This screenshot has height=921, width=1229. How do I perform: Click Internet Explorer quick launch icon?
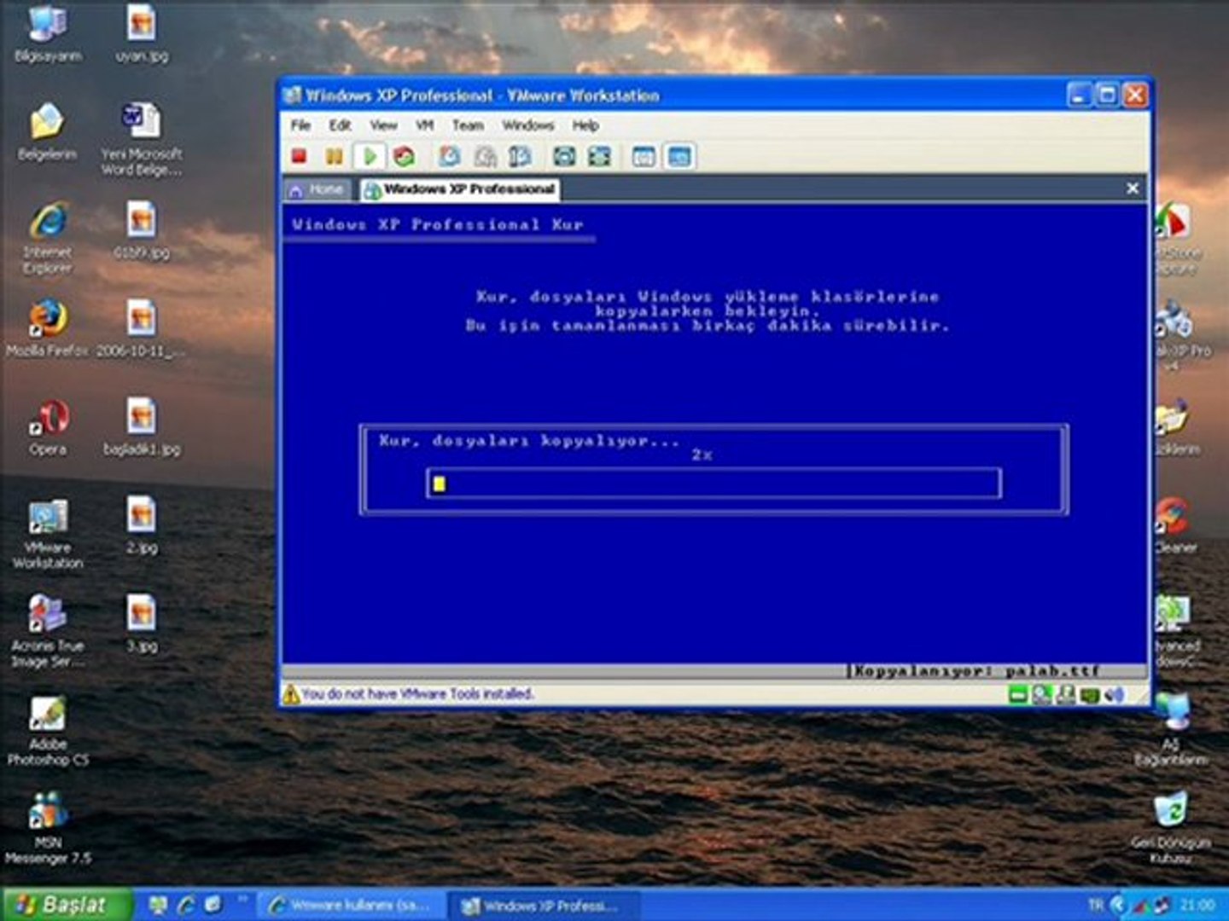point(185,905)
